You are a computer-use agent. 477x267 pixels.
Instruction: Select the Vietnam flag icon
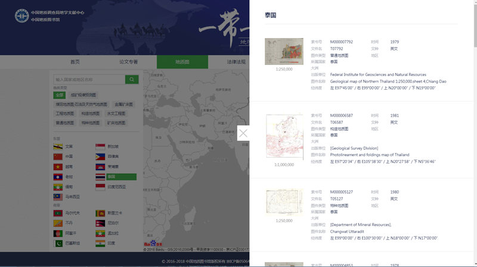[x=58, y=167]
